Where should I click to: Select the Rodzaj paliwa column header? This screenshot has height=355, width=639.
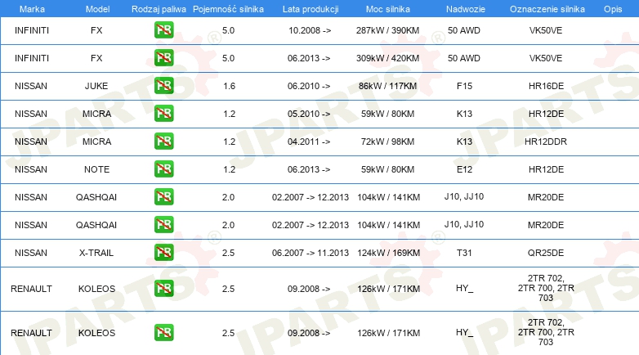159,9
